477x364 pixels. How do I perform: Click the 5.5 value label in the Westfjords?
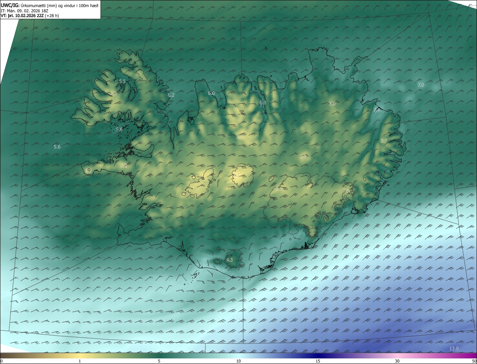(122, 81)
